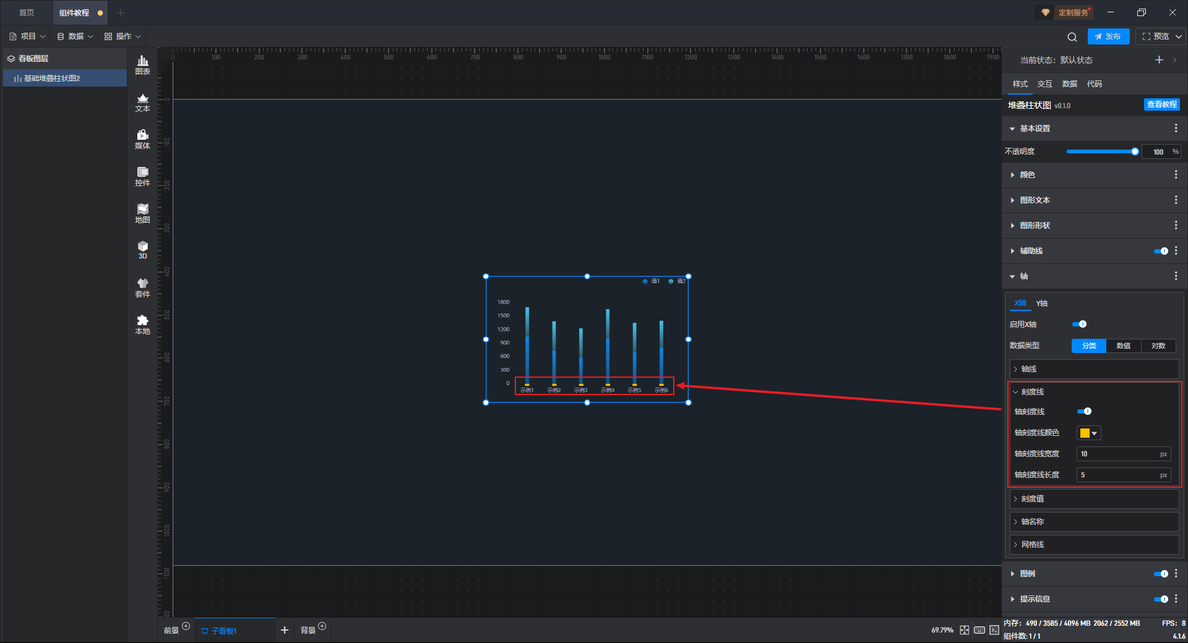The width and height of the screenshot is (1188, 643).
Task: Open 图形形状 section more options menu
Action: point(1176,226)
